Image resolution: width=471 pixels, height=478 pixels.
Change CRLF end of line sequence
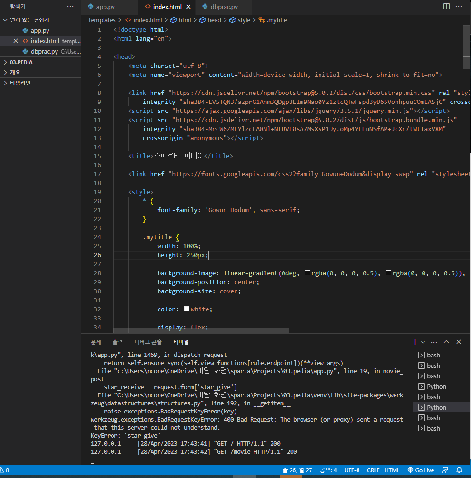373,470
